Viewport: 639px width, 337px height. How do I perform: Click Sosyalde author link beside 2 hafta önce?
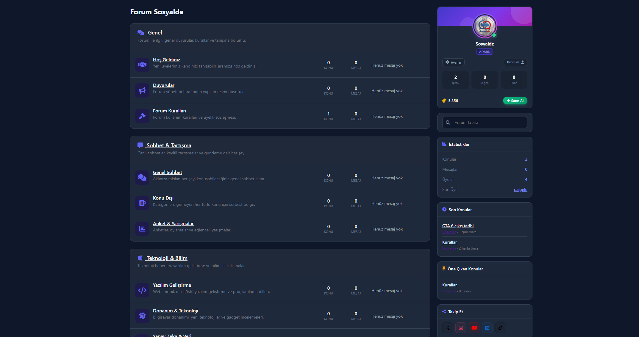click(449, 248)
